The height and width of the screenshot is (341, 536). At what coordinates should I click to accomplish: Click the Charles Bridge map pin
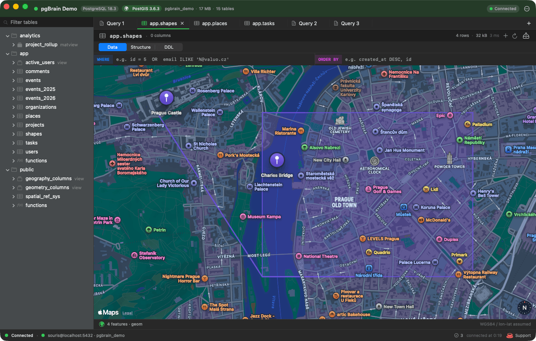pyautogui.click(x=277, y=160)
